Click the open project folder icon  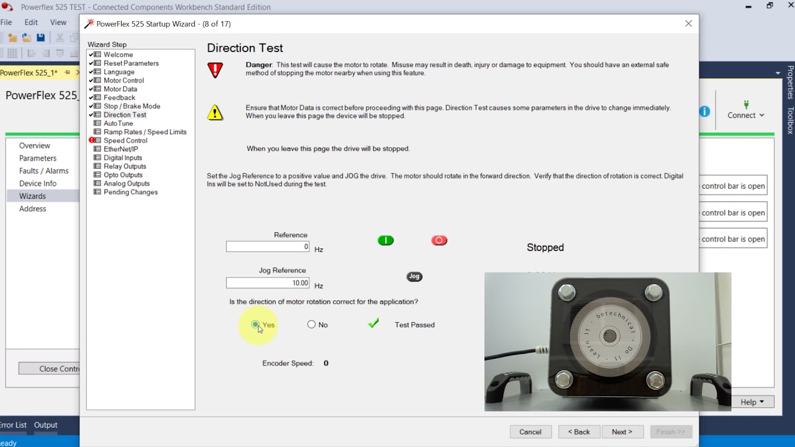point(27,38)
